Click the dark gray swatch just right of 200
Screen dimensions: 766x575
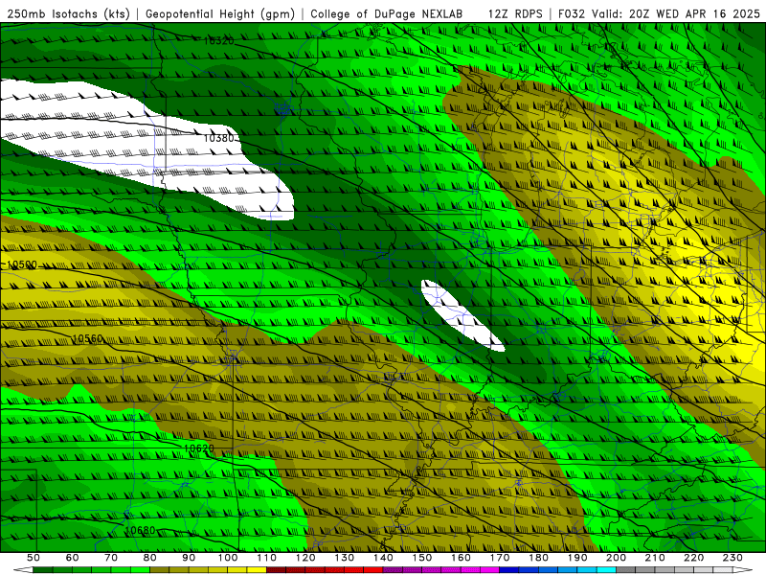point(626,570)
